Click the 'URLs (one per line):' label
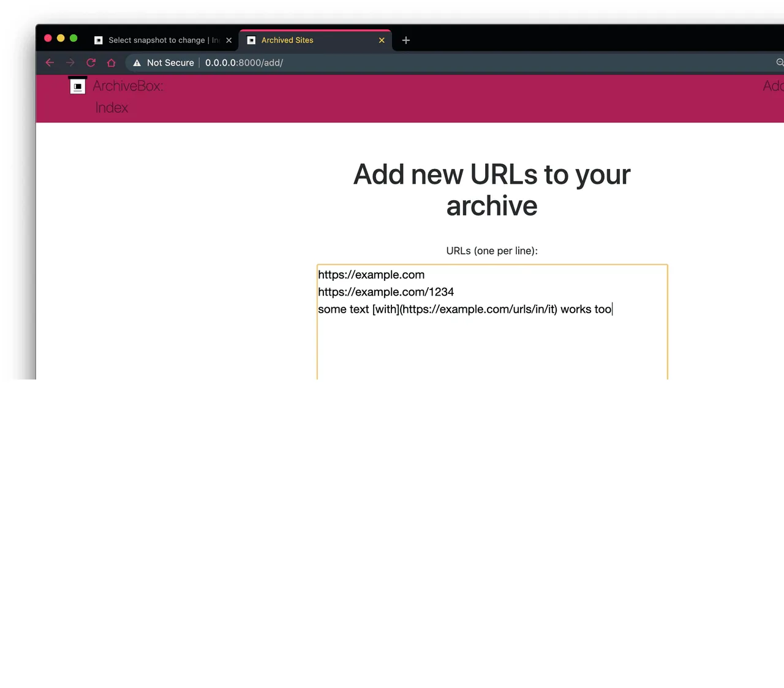This screenshot has width=784, height=688. (x=492, y=251)
